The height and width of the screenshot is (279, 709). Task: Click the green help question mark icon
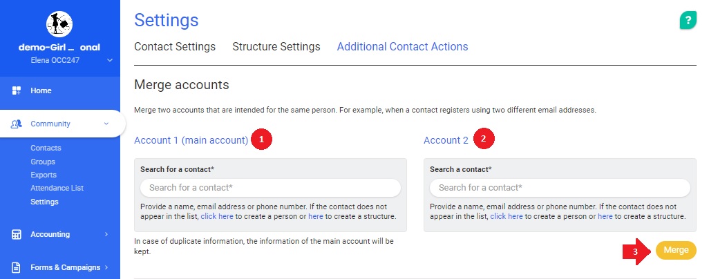click(688, 21)
